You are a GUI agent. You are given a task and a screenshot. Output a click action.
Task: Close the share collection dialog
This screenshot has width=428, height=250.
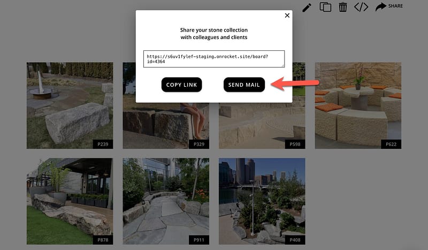pyautogui.click(x=287, y=16)
